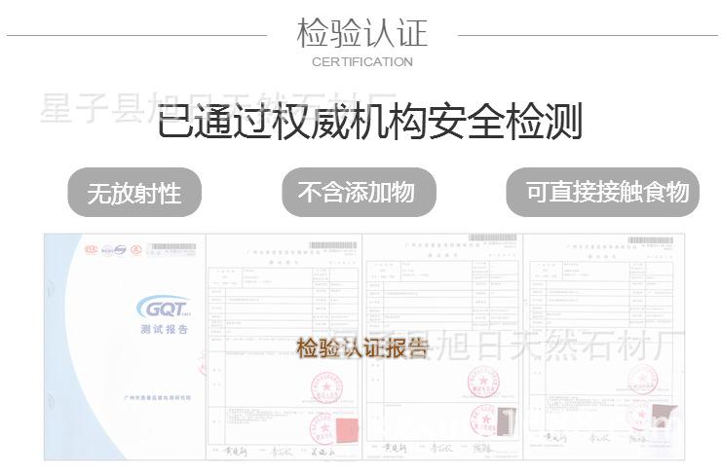Click the certification logos on cover top-left
This screenshot has width=722, height=475.
tap(112, 250)
